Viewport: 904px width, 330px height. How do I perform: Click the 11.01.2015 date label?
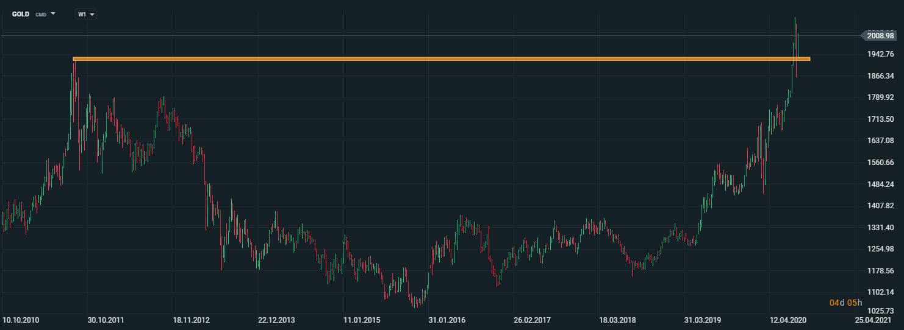tap(362, 320)
